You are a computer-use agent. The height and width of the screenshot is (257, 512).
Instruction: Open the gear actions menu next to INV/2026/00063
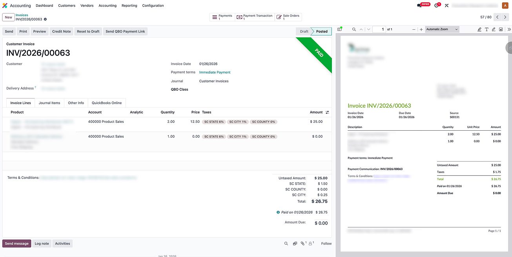tap(46, 19)
